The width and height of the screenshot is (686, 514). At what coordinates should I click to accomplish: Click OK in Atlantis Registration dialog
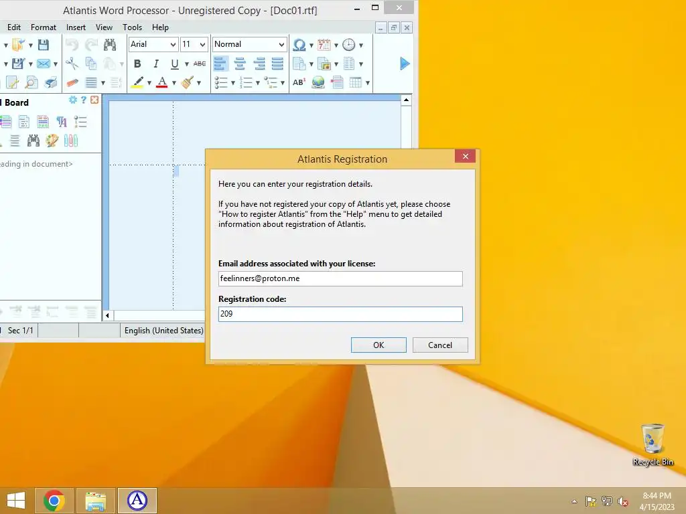(379, 345)
